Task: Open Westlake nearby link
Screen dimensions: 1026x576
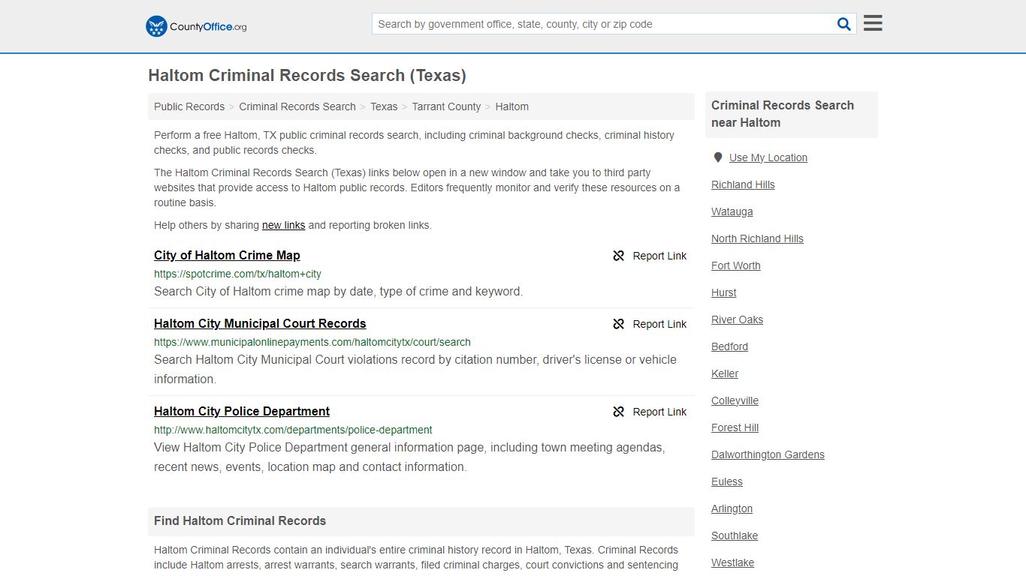Action: [x=732, y=562]
